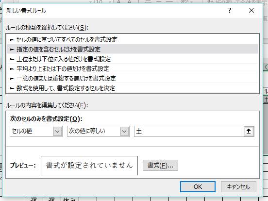
Task: Click the arrow bullet beside 数式を使用して rule
Action: (12, 88)
